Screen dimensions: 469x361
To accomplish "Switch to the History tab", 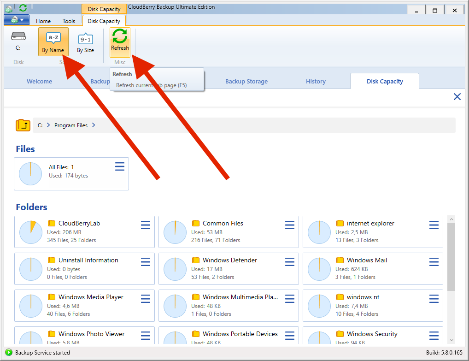I will coord(316,82).
